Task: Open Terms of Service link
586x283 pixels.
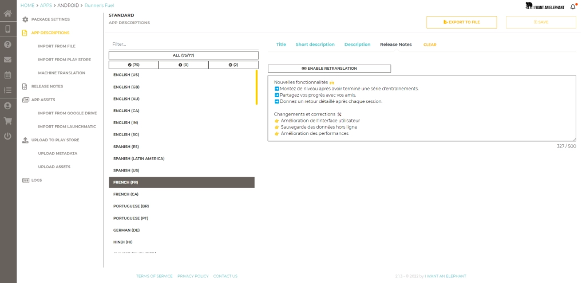Action: (x=155, y=276)
